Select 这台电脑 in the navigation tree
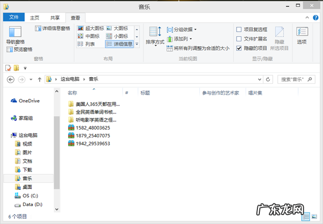This screenshot has height=224, width=323. (24, 135)
